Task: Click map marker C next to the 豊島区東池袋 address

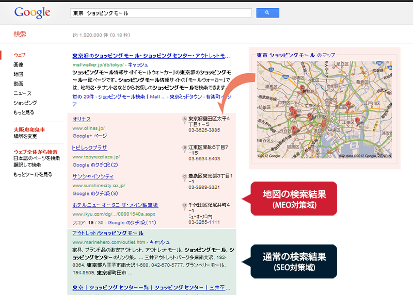Action: [185, 177]
